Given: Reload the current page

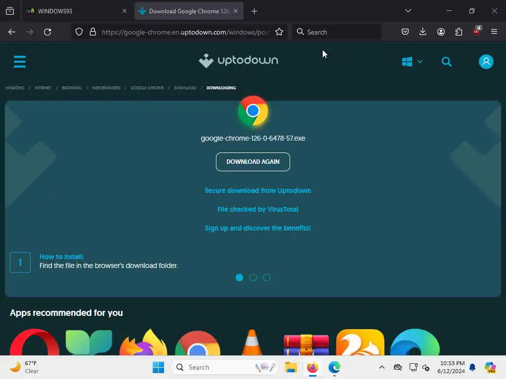Looking at the screenshot, I should click(x=47, y=32).
